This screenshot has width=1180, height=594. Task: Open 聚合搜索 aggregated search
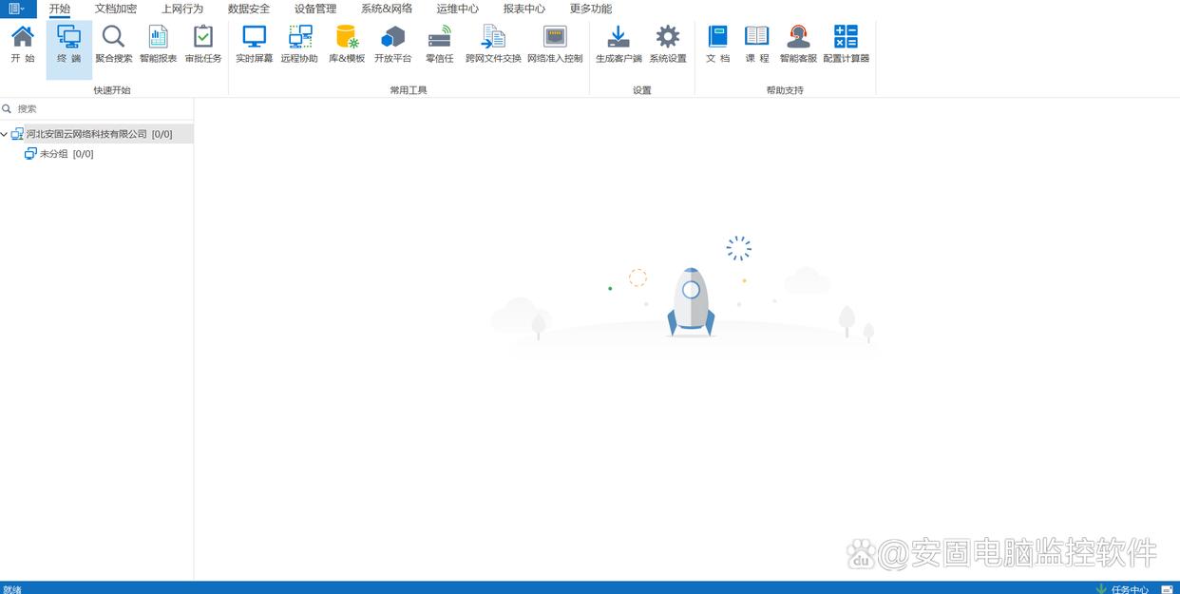114,44
